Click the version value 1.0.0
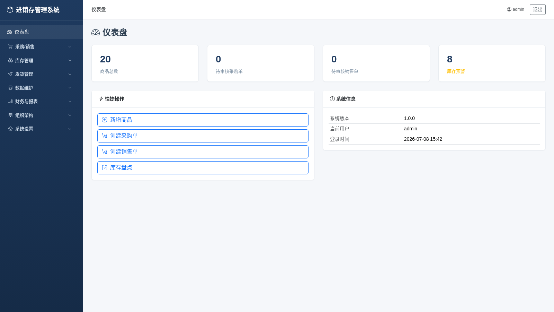Viewport: 554px width, 312px height. pyautogui.click(x=409, y=118)
